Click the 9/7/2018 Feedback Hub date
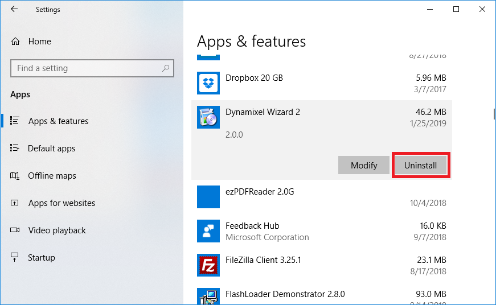The image size is (496, 305). pyautogui.click(x=430, y=237)
